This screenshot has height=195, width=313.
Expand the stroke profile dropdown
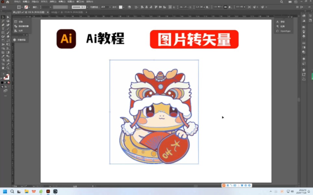coord(87,7)
